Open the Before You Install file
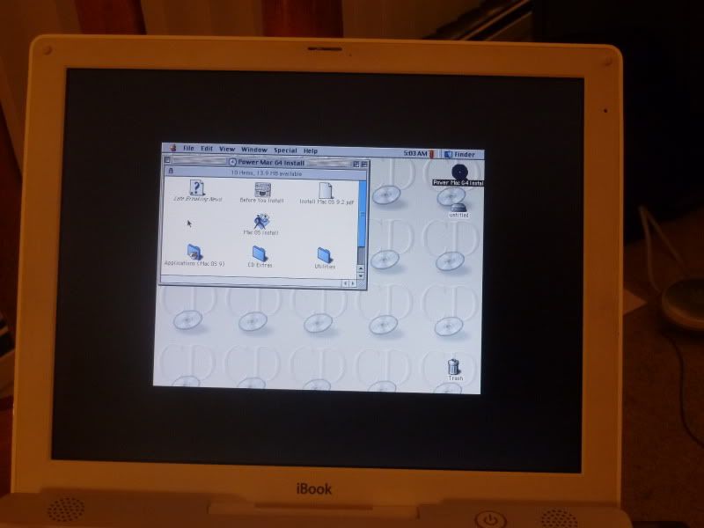Screen dimensions: 704x528 click(x=263, y=189)
